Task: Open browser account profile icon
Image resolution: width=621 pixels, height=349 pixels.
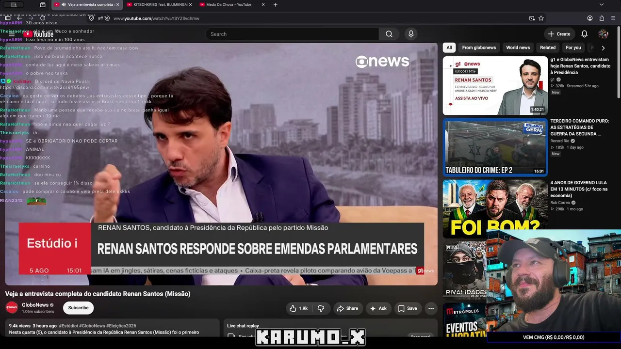Action: click(590, 18)
